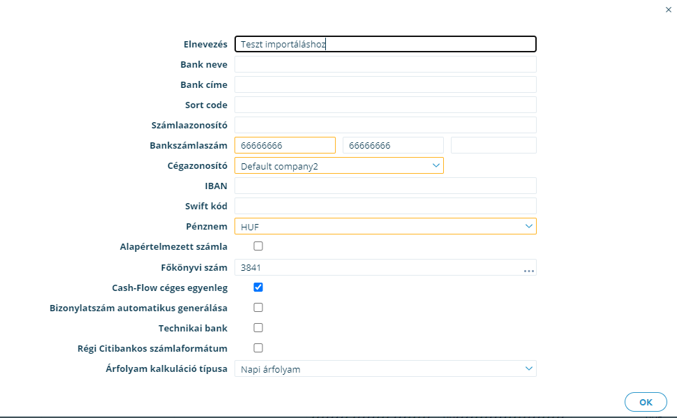The image size is (677, 418).
Task: Tick Bizonylatszám automatikus generálása checkbox
Action: click(258, 308)
